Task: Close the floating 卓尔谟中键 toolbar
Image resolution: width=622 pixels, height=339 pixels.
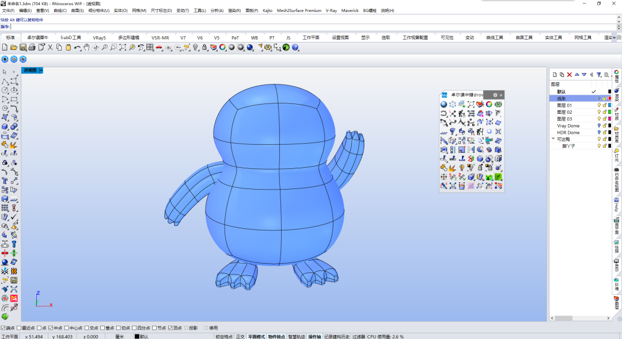Action: 501,95
